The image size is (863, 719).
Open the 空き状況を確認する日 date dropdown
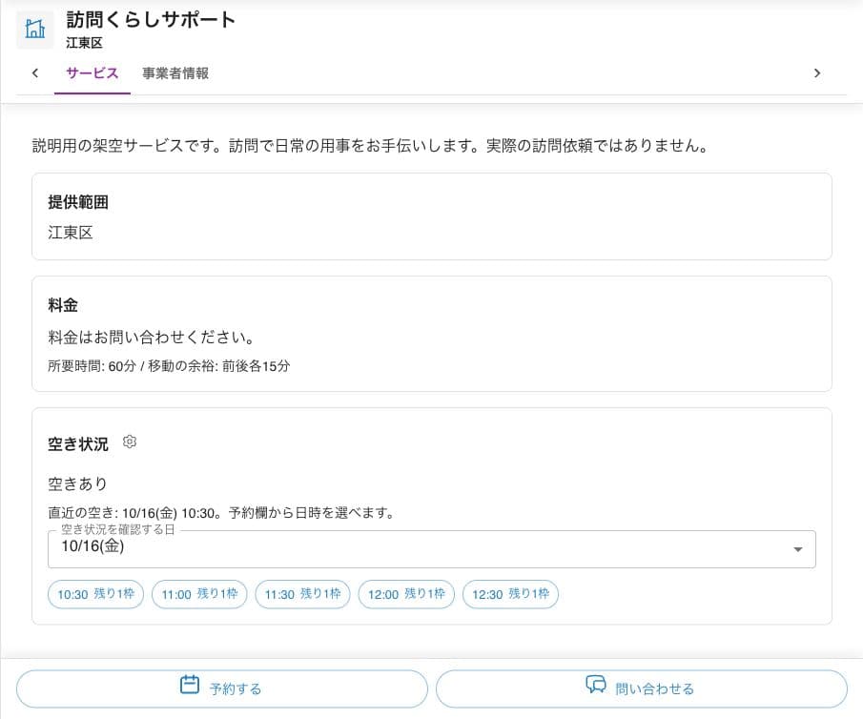(x=431, y=549)
